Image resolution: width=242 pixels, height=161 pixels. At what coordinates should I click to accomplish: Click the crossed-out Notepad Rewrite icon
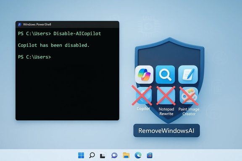(x=166, y=96)
